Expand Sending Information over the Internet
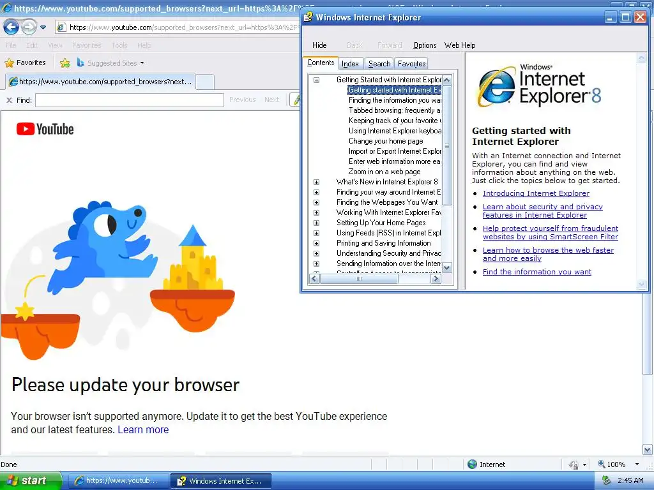The width and height of the screenshot is (654, 490). [x=317, y=264]
